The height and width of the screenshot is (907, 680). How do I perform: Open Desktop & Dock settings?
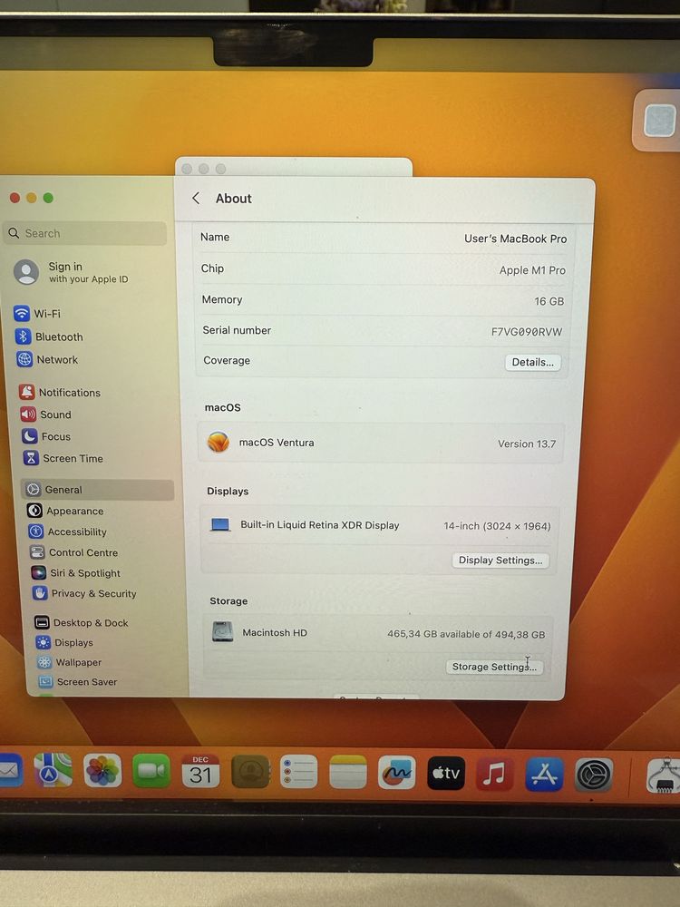click(81, 622)
